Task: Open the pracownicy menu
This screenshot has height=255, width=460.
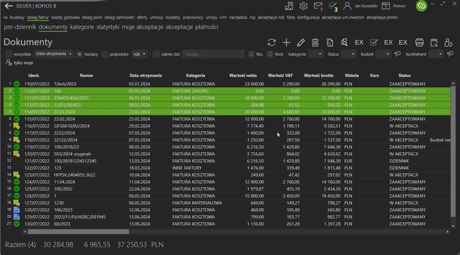Action: pyautogui.click(x=193, y=17)
